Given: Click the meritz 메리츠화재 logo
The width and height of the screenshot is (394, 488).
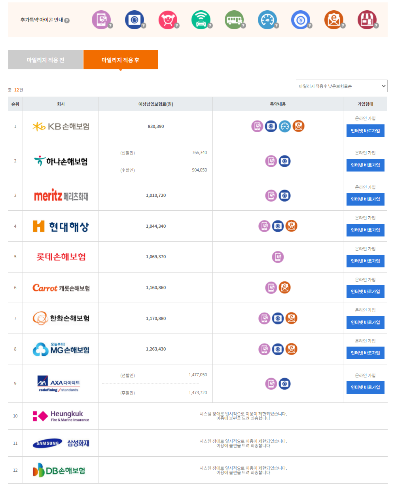Looking at the screenshot, I should coord(61,195).
